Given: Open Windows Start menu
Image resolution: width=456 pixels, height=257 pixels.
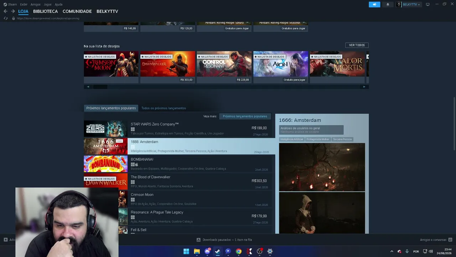Looking at the screenshot, I should 186,251.
